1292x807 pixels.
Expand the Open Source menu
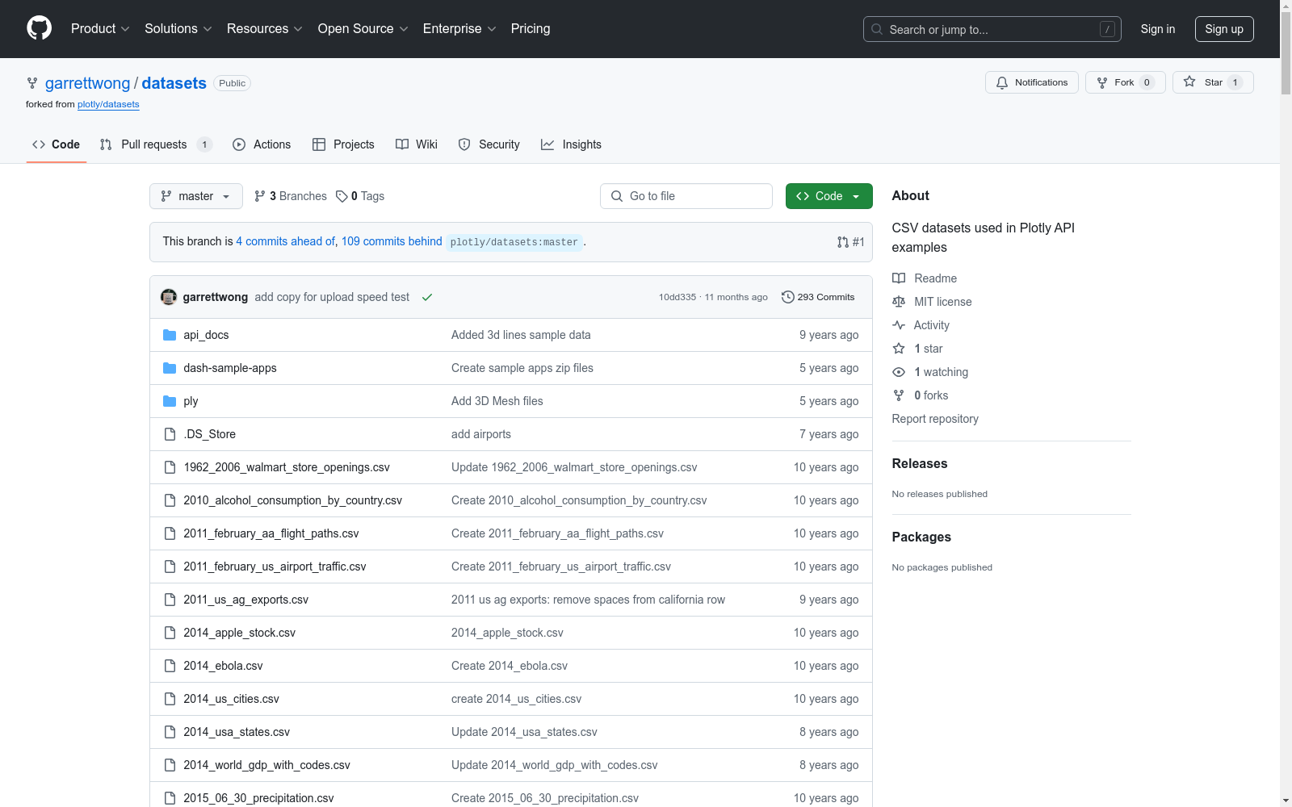tap(363, 29)
